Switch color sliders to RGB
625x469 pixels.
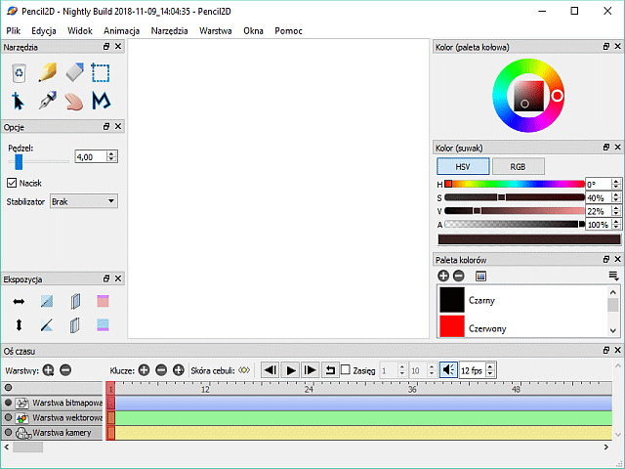pyautogui.click(x=518, y=166)
